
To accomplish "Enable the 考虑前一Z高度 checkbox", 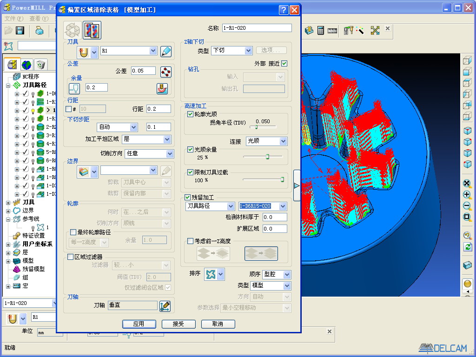I will point(190,241).
